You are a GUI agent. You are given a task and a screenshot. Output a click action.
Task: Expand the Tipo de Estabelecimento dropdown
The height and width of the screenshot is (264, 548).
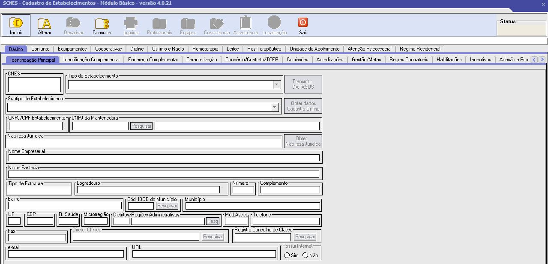[x=276, y=85]
